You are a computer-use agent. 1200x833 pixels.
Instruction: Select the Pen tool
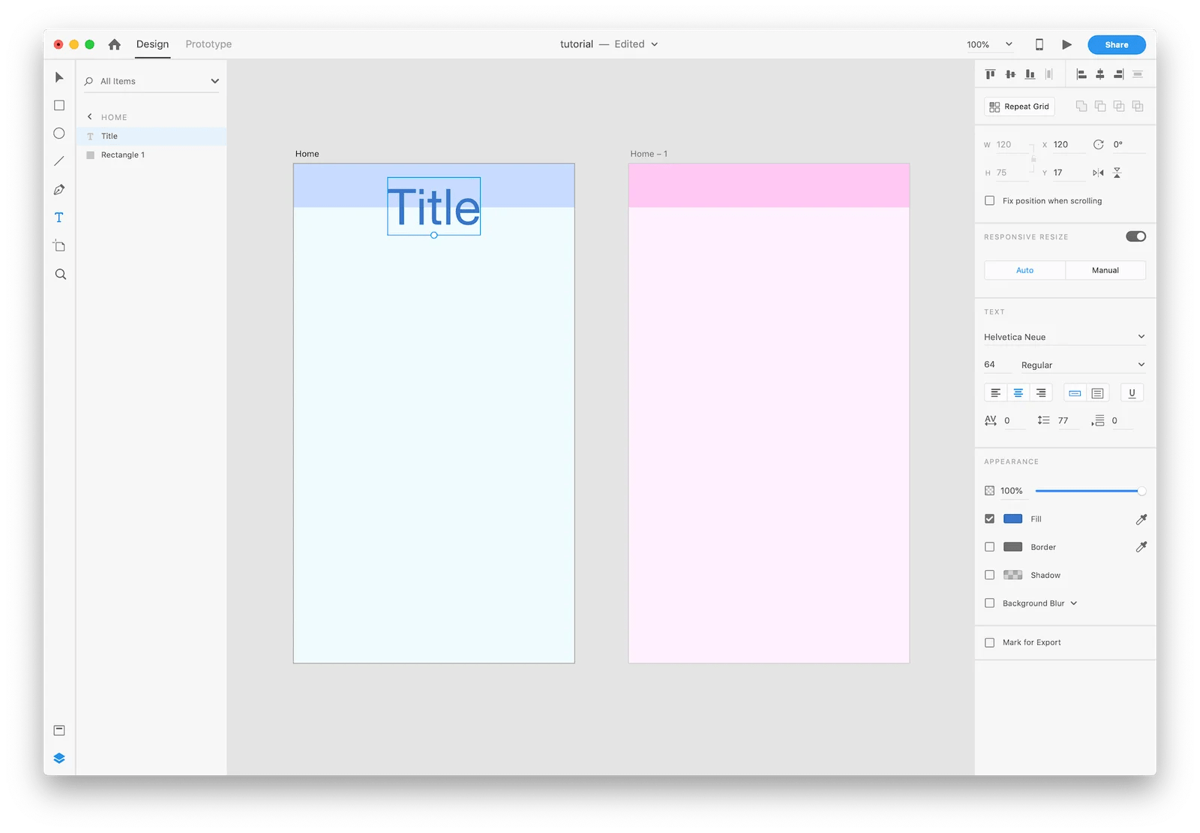click(x=59, y=190)
